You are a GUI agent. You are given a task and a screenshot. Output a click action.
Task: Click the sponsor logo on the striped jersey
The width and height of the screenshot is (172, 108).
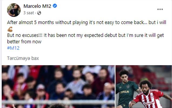tap(149, 103)
